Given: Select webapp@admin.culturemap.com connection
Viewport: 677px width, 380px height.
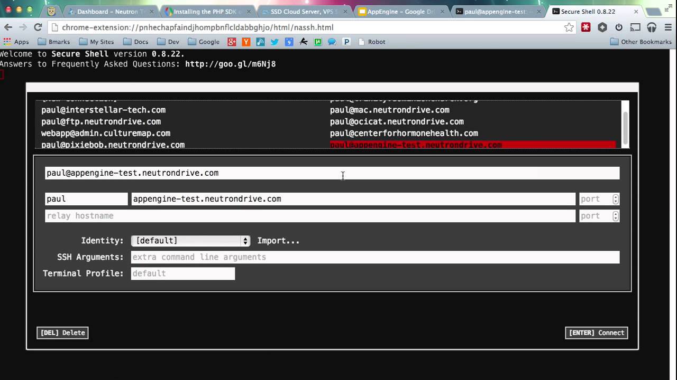Looking at the screenshot, I should tap(106, 133).
